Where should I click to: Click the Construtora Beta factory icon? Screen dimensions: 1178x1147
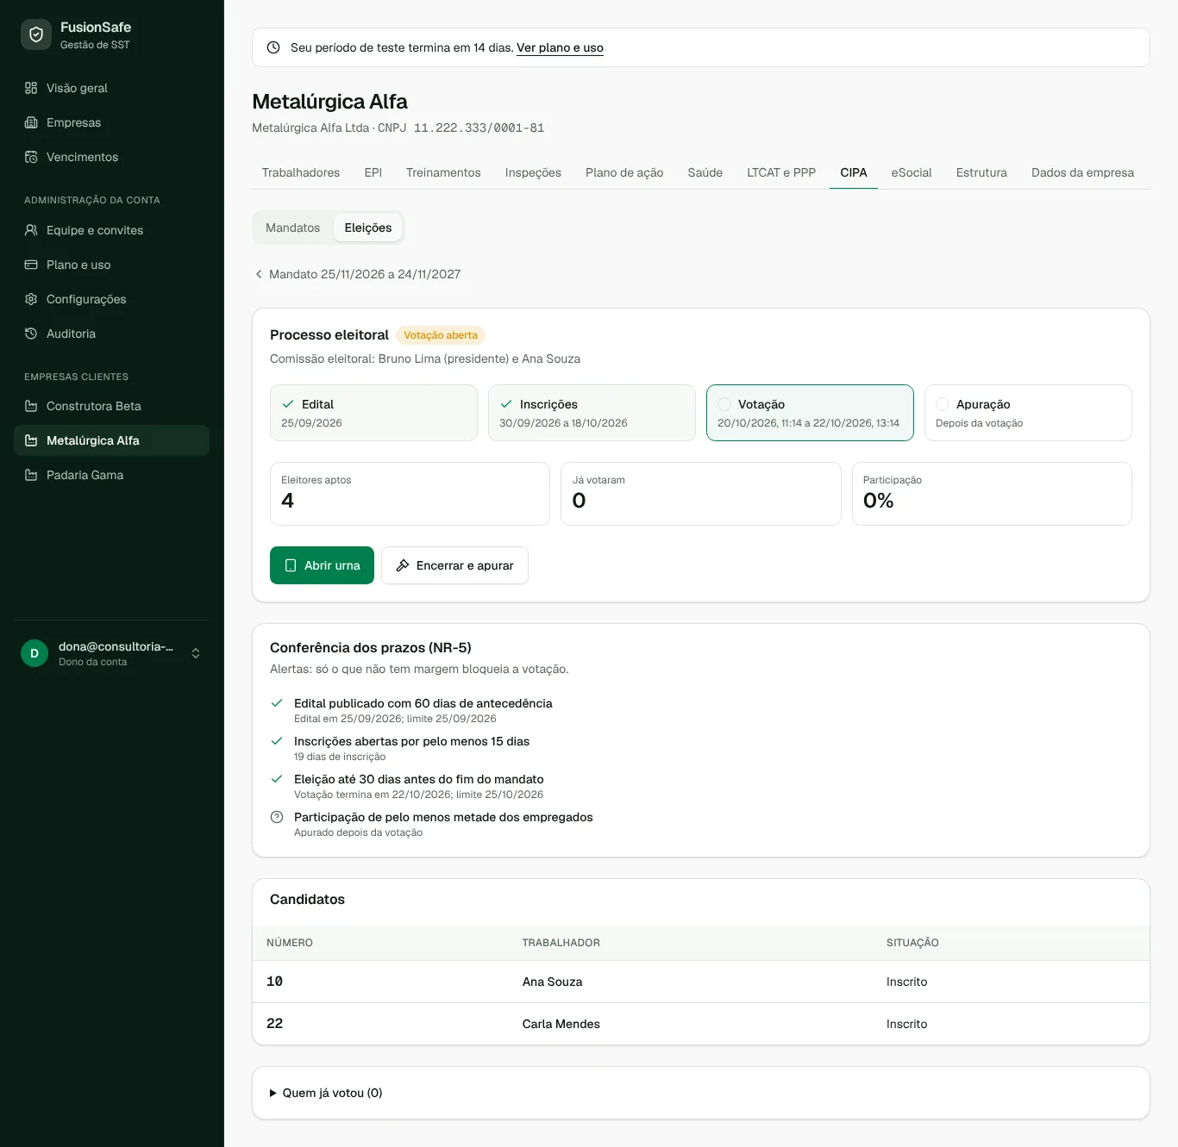(x=31, y=406)
